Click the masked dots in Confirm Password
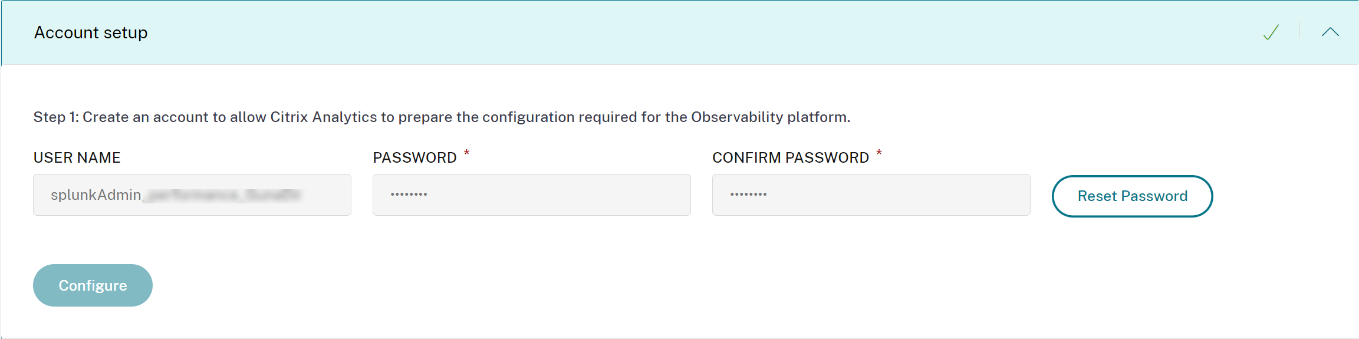Viewport: 1359px width, 339px height. pyautogui.click(x=748, y=194)
